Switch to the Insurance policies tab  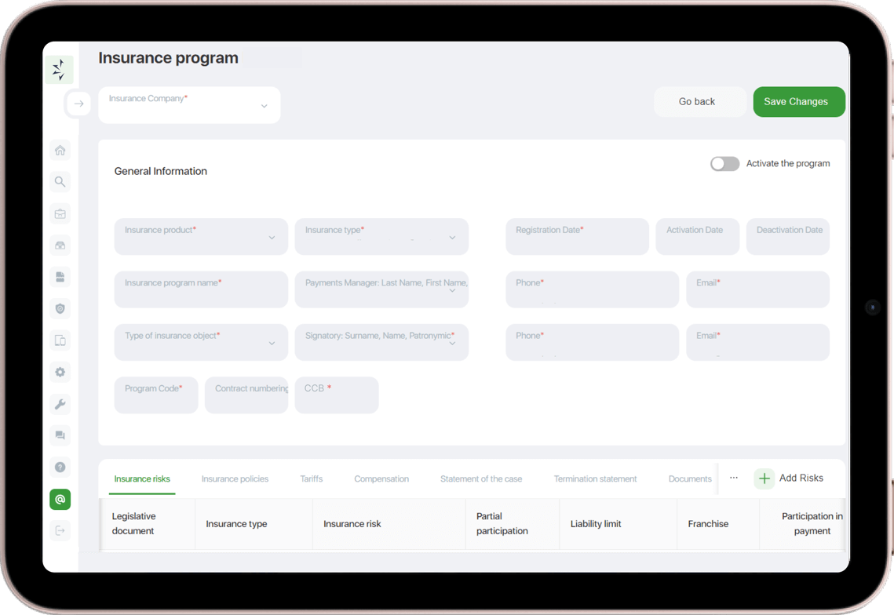(235, 479)
